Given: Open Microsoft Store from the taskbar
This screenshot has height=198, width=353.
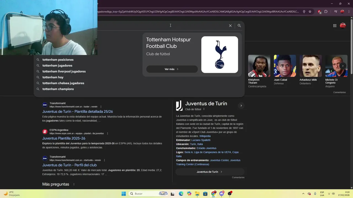Looking at the screenshot, I should [x=205, y=194].
